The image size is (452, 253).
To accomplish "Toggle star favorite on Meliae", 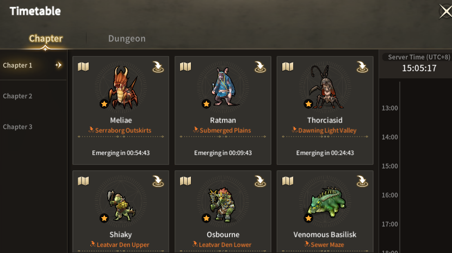I will point(104,104).
